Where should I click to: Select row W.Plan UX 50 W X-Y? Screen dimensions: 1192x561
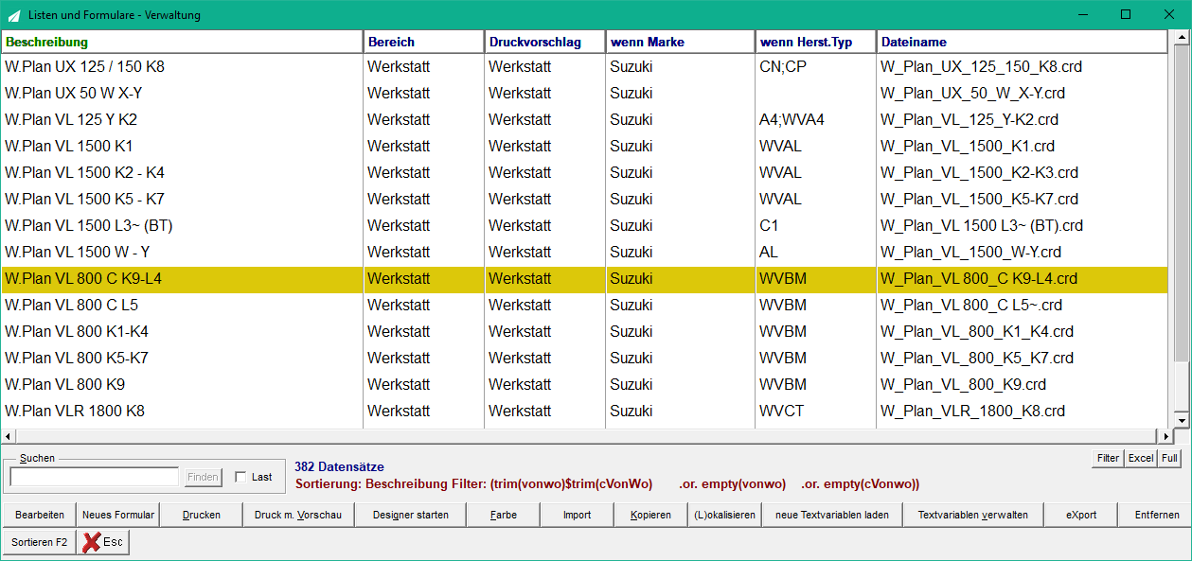click(584, 94)
